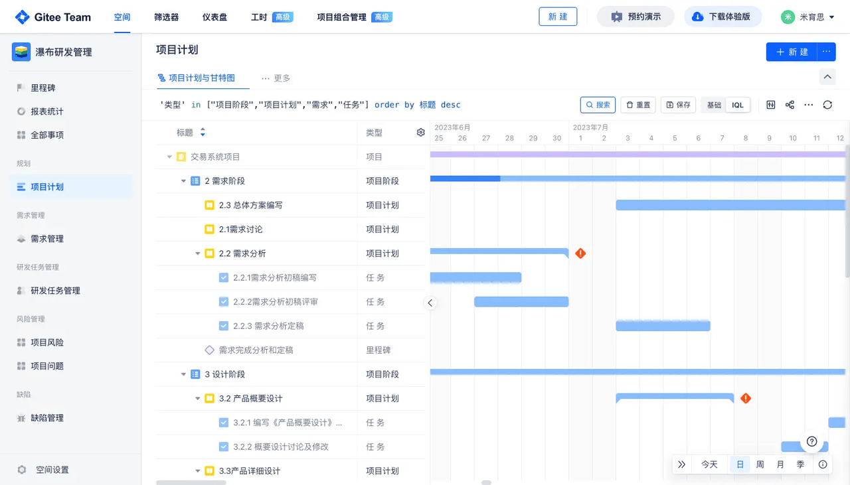Switch query mode to IQL
850x485 pixels.
[x=738, y=105]
